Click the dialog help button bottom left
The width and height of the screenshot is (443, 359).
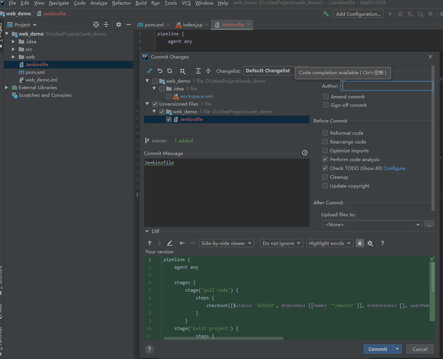[x=149, y=349]
